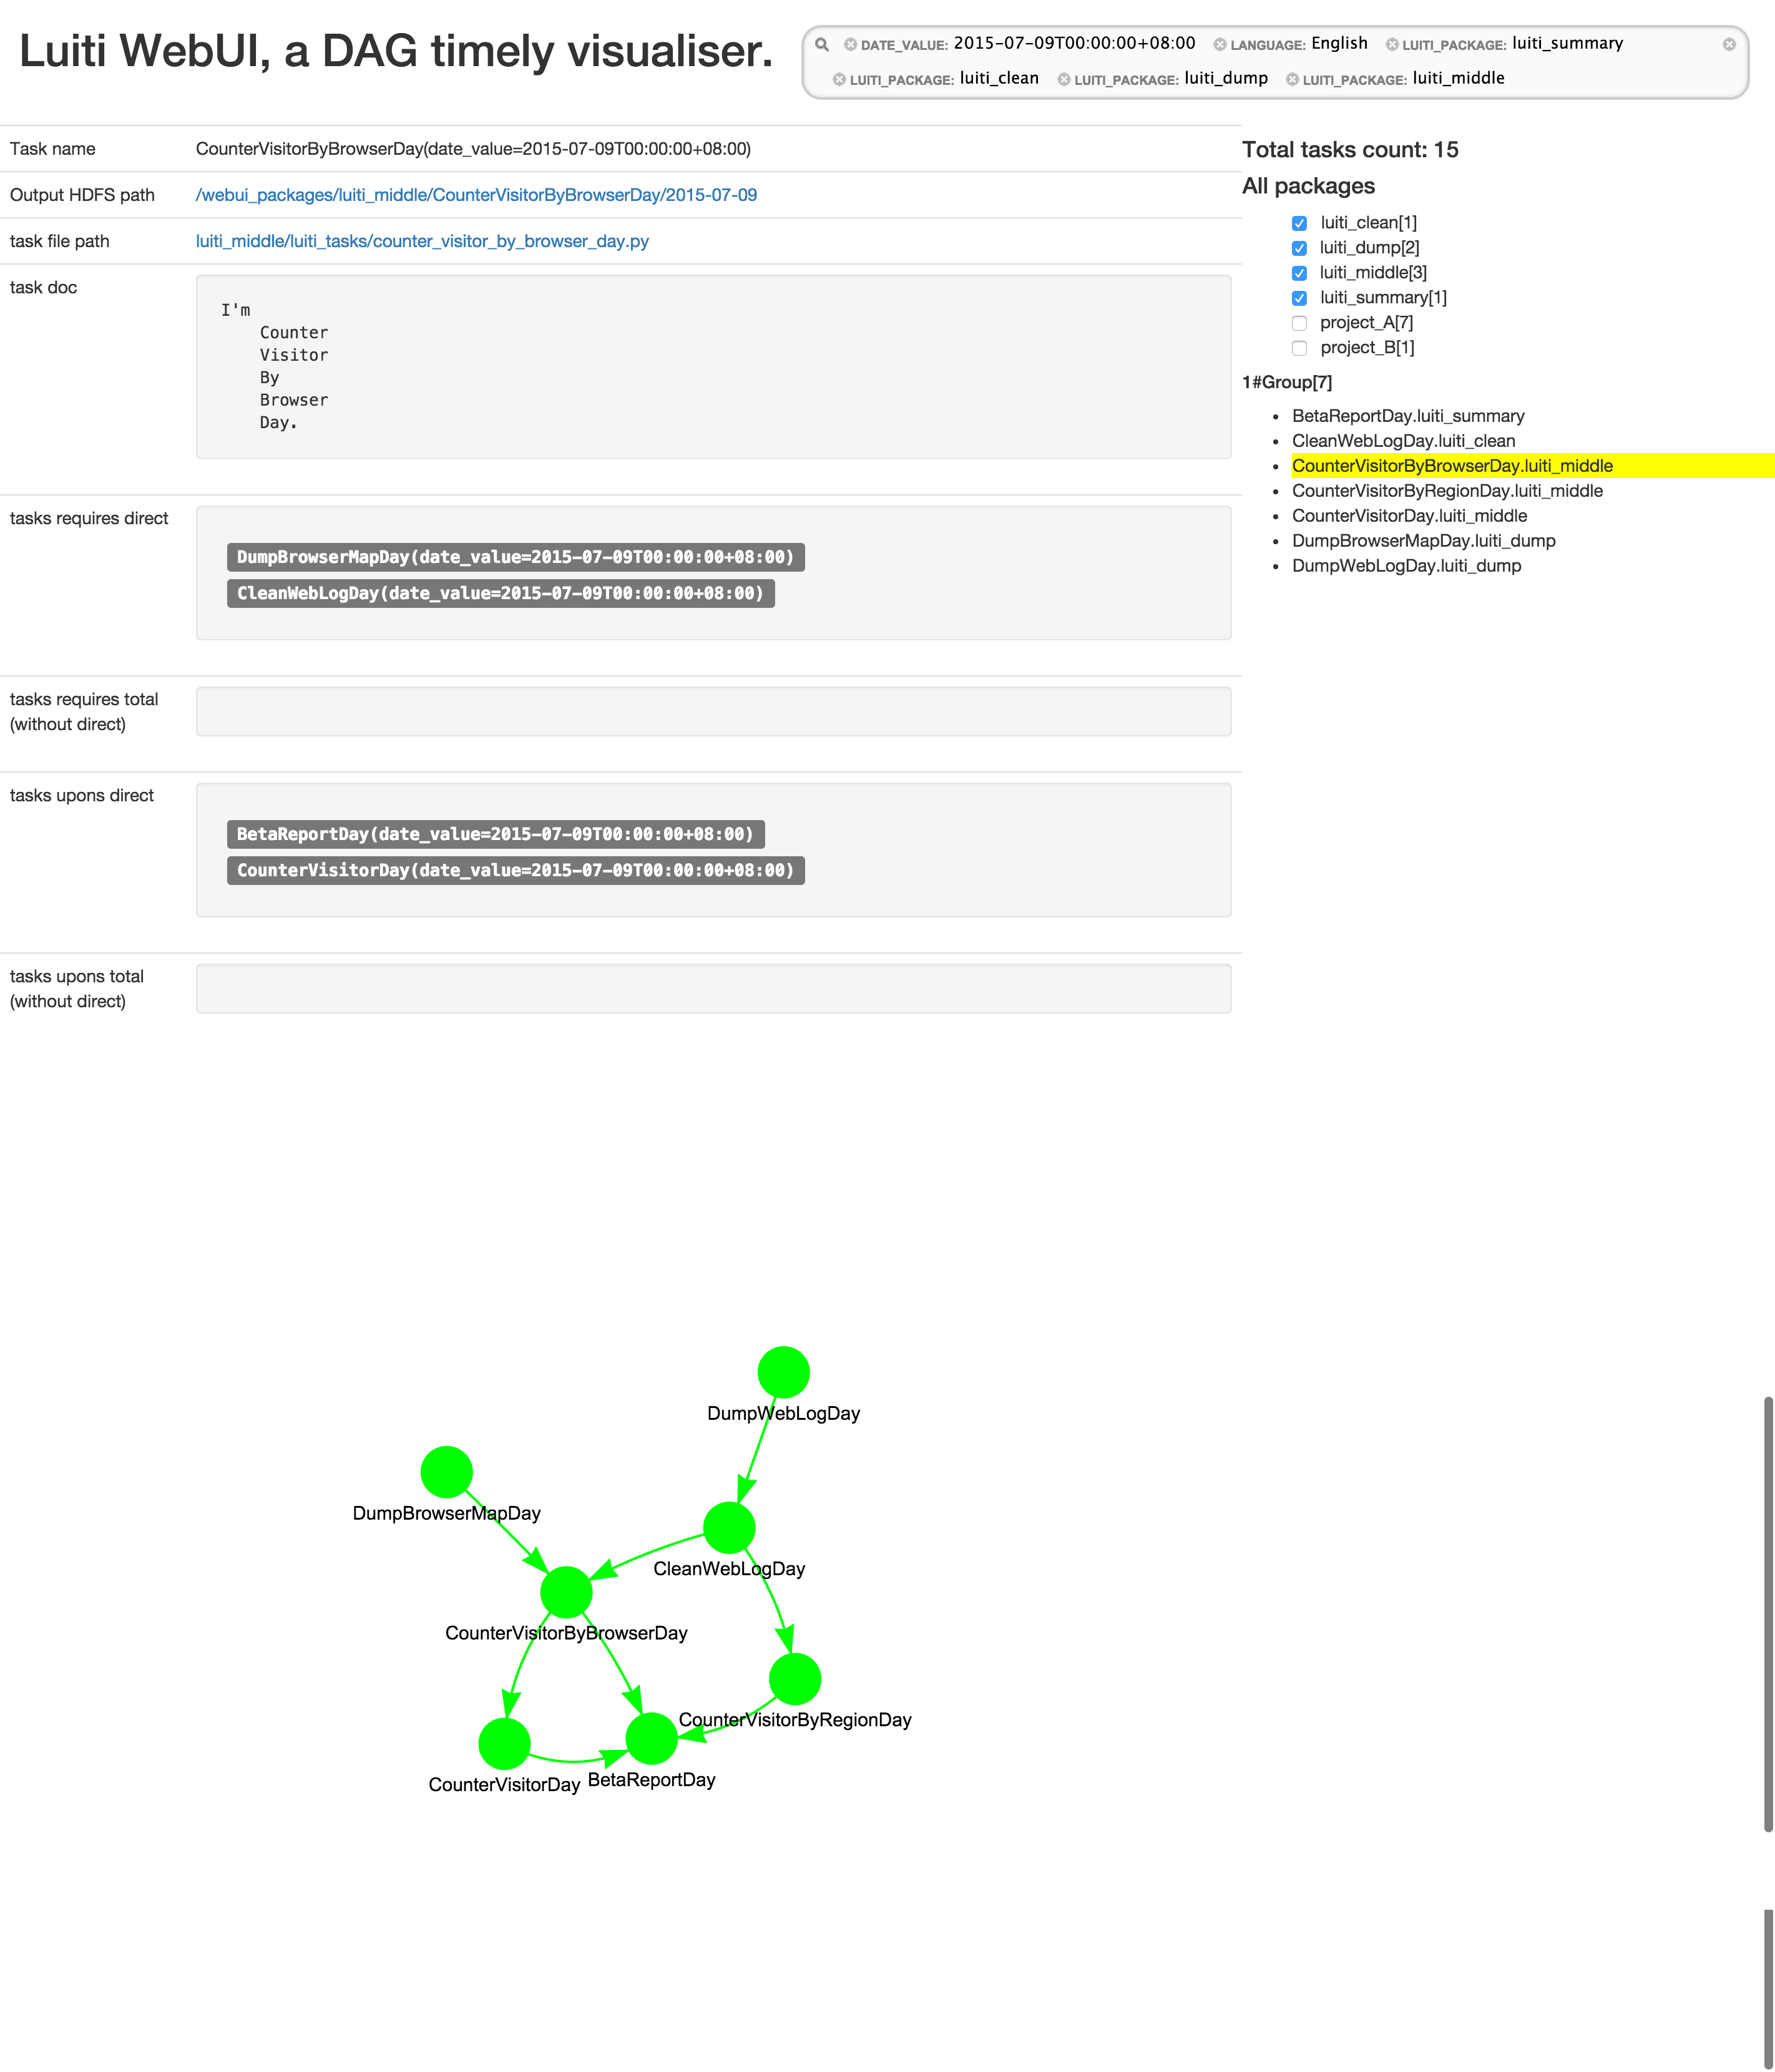
Task: Select DumpBrowserMapDay.luiti_dump in the group list
Action: coord(1423,541)
